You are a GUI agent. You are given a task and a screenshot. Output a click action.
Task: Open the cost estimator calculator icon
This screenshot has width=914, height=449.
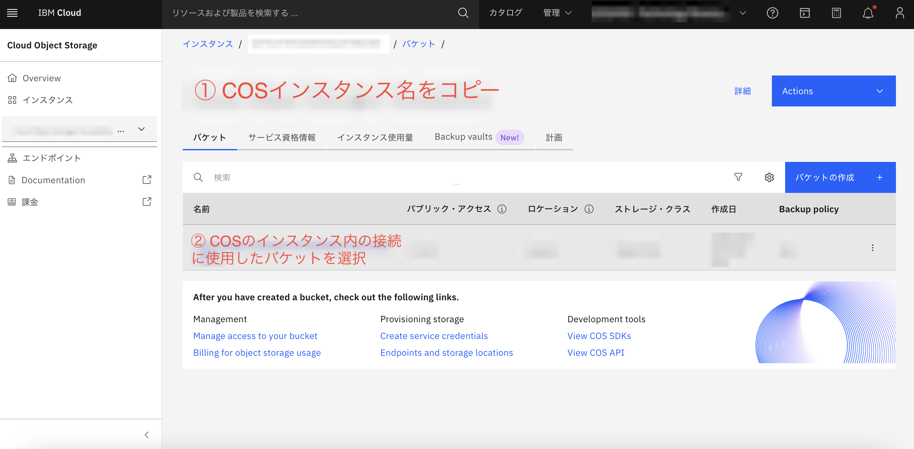pyautogui.click(x=836, y=13)
